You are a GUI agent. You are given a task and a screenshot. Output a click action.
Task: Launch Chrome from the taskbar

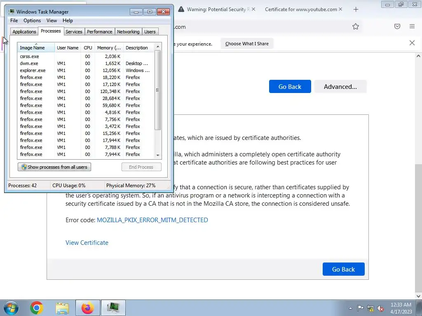coord(37,308)
